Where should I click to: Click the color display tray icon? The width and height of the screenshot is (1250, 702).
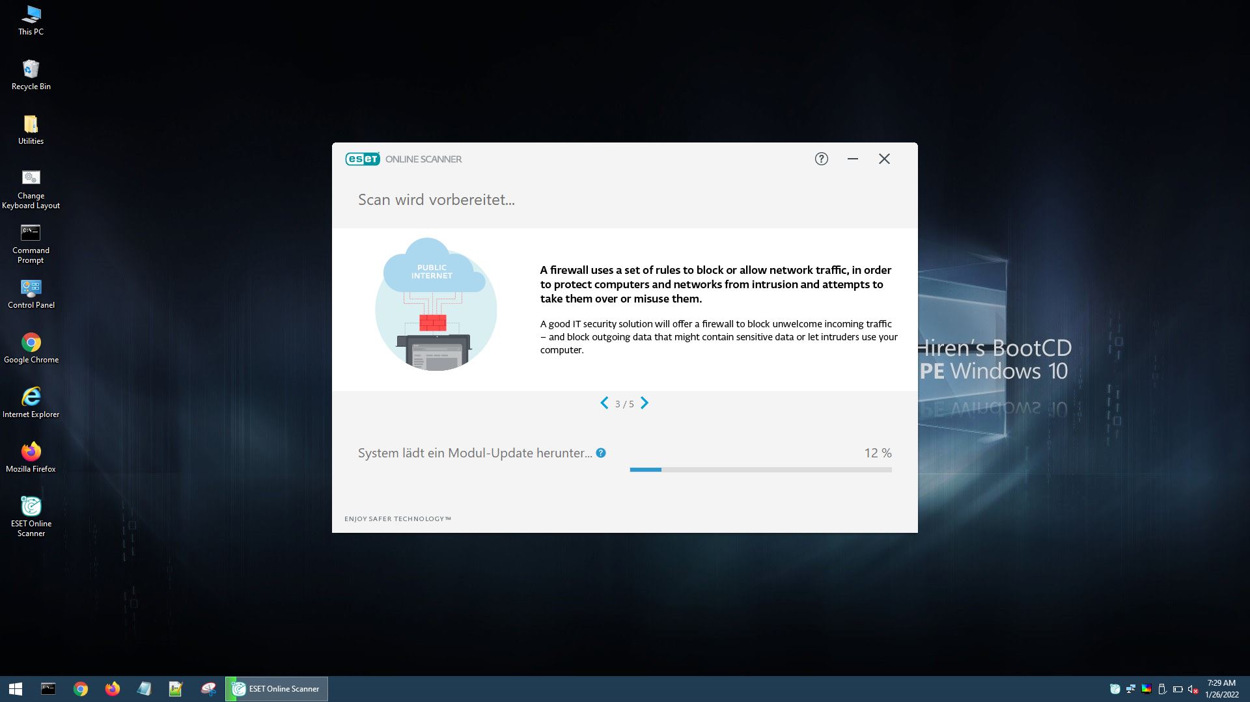click(1146, 689)
